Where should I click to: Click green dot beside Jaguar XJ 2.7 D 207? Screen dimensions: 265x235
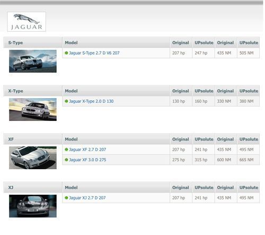66,198
